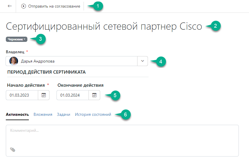Open the Черновик status dropdown
Image resolution: width=249 pixels, height=160 pixels.
[17, 39]
